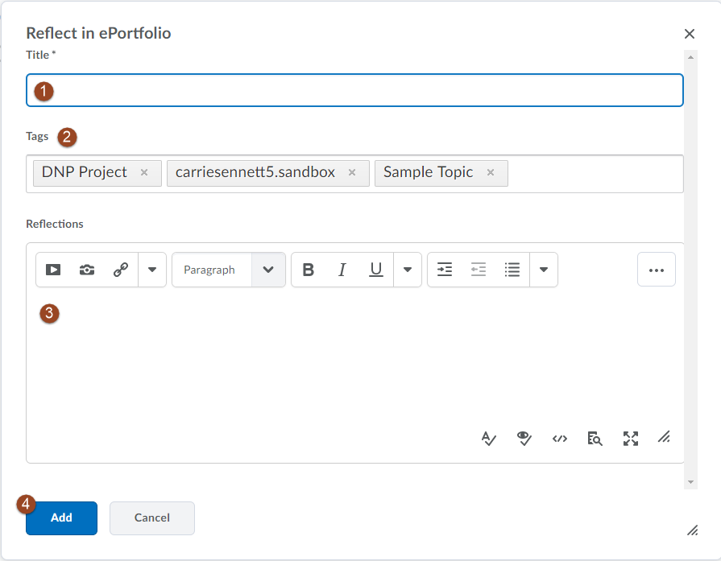Open the Paragraph format dropdown
Image resolution: width=721 pixels, height=561 pixels.
(229, 270)
